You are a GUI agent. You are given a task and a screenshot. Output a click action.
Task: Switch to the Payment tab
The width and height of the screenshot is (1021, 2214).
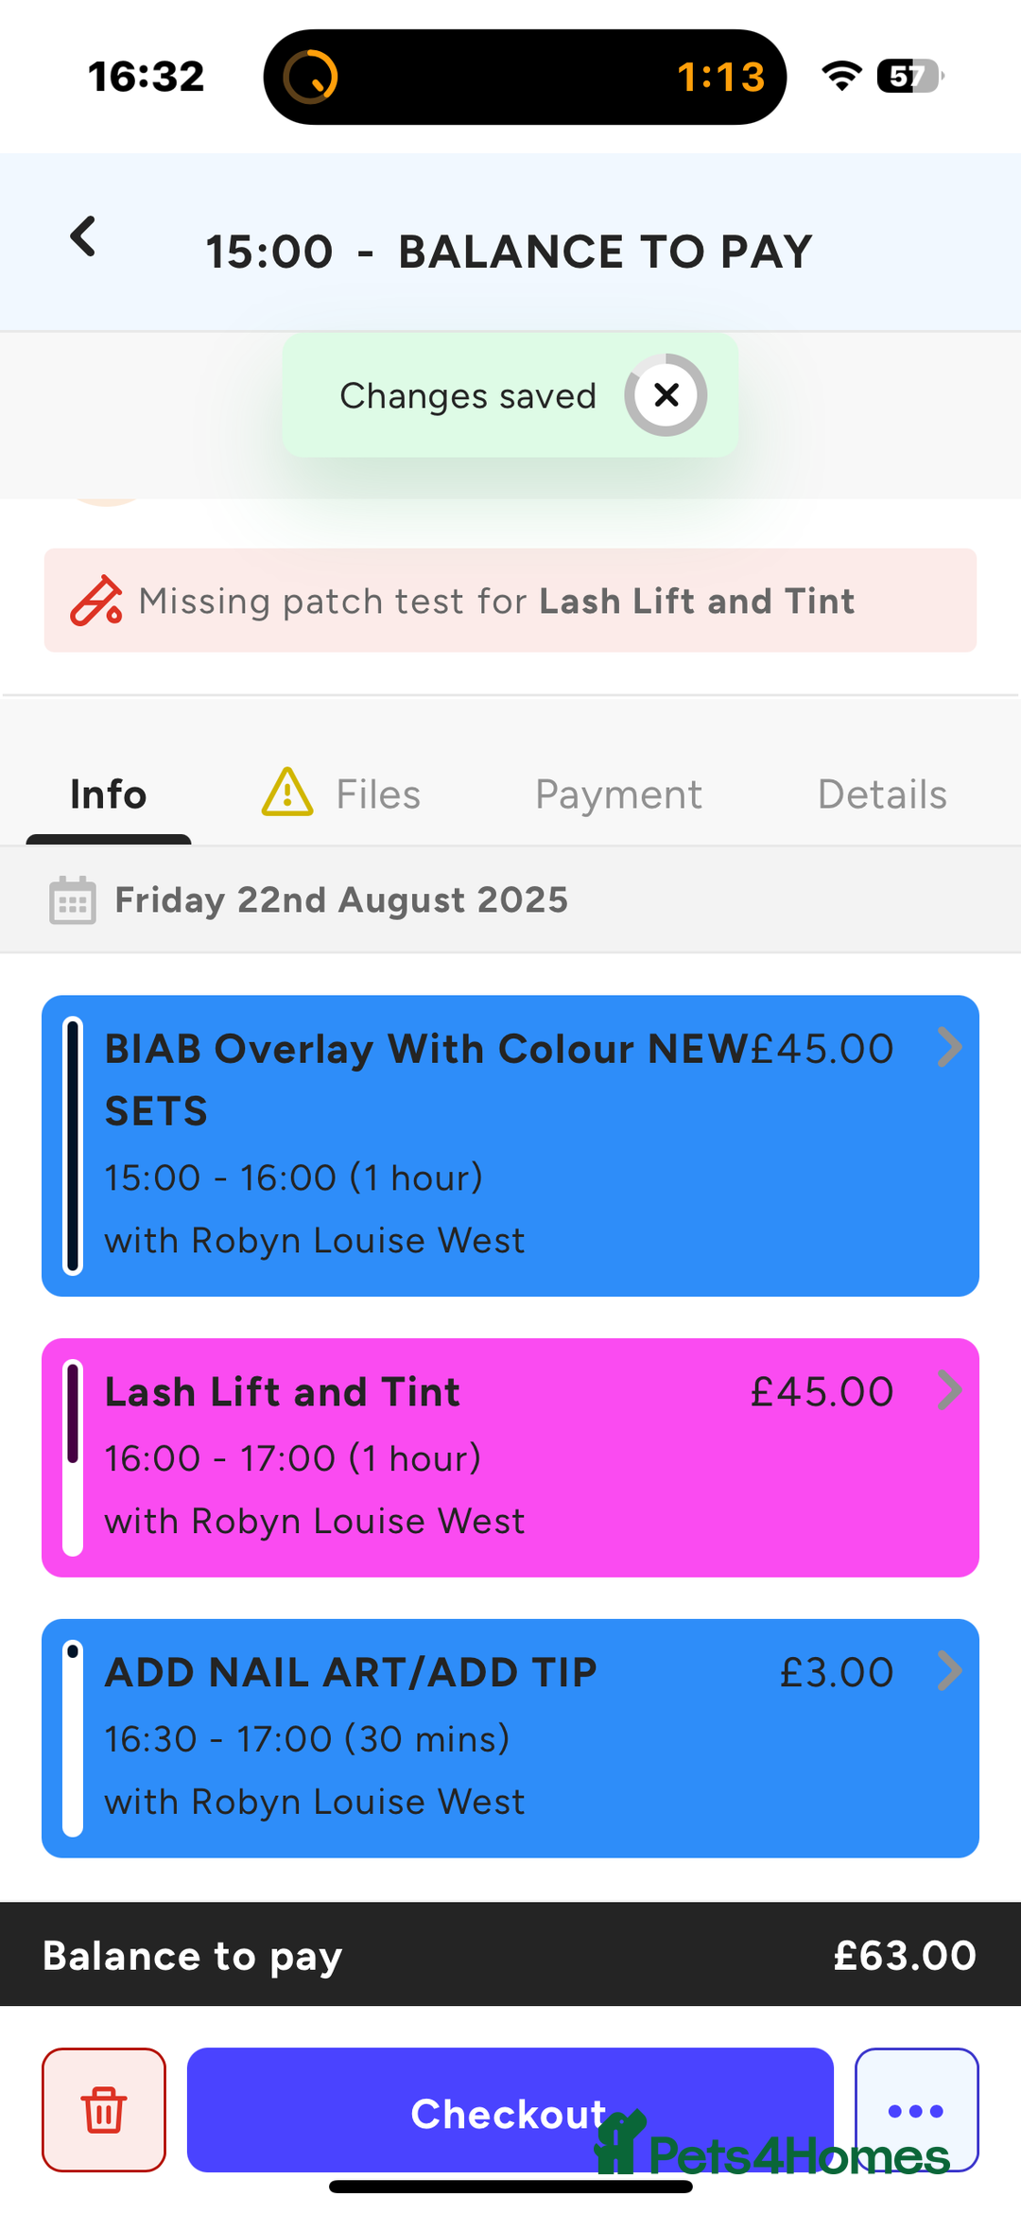pos(618,794)
